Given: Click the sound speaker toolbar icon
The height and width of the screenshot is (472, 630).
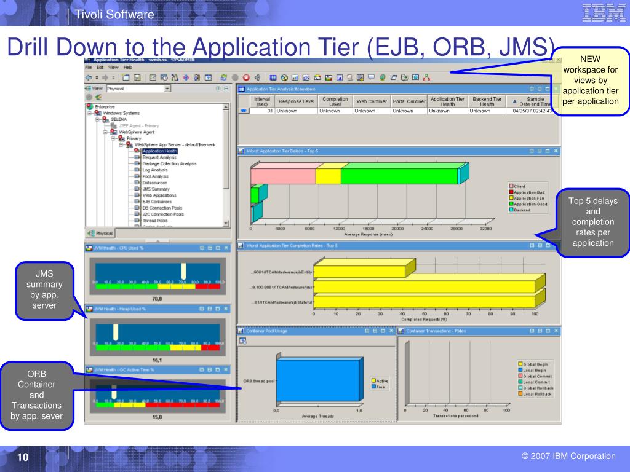Looking at the screenshot, I should (258, 77).
